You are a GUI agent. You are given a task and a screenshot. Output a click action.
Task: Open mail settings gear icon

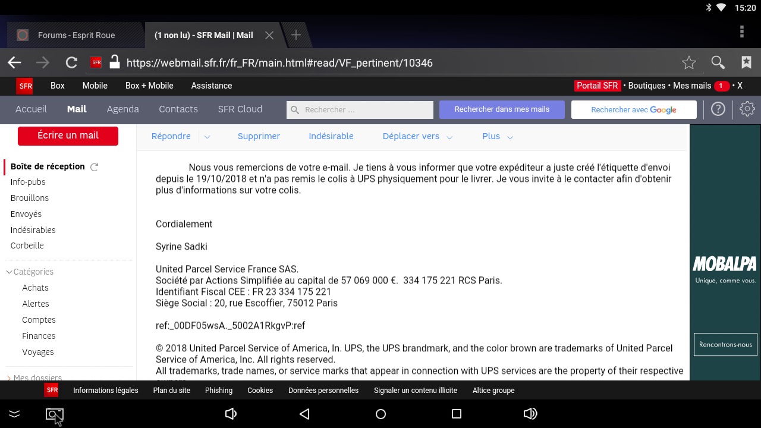coord(747,109)
